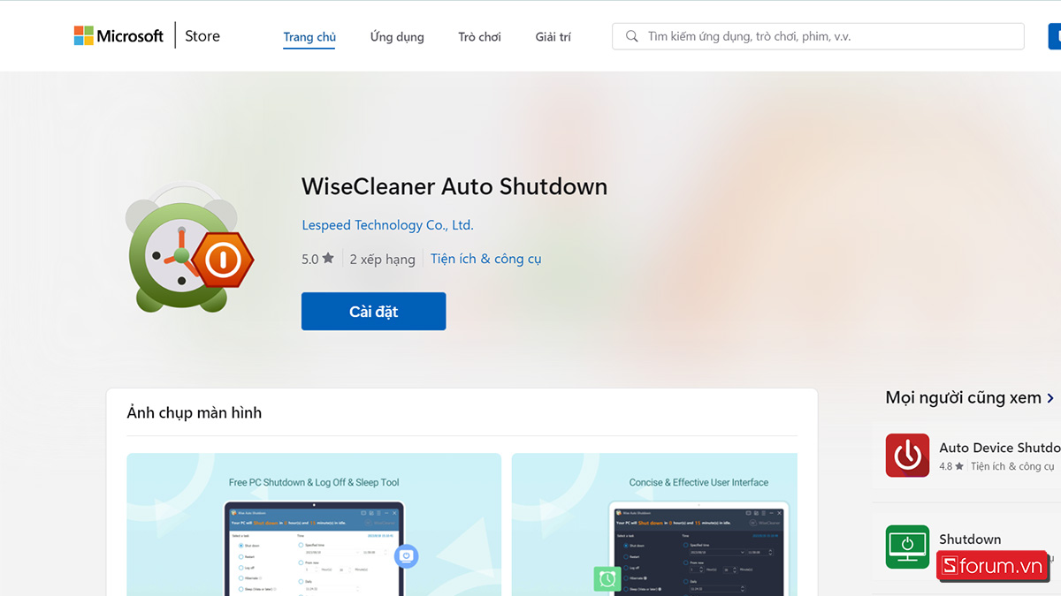Open the red Auto Device Shutdown icon
The height and width of the screenshot is (596, 1061).
pyautogui.click(x=907, y=456)
